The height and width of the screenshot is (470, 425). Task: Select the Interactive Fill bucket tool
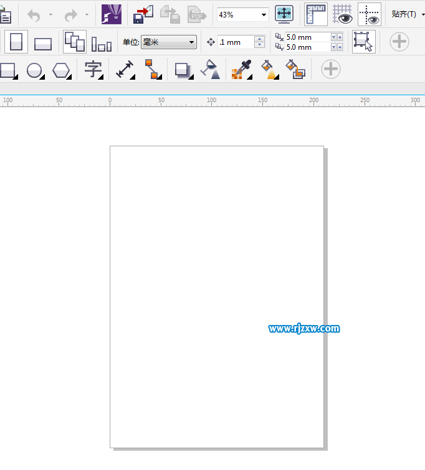click(269, 70)
